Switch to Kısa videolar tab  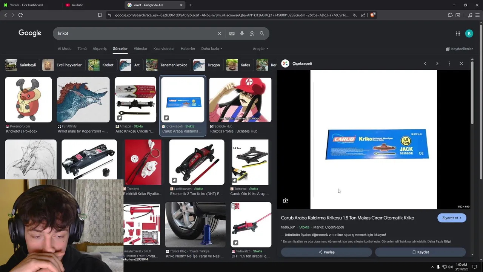pyautogui.click(x=164, y=49)
